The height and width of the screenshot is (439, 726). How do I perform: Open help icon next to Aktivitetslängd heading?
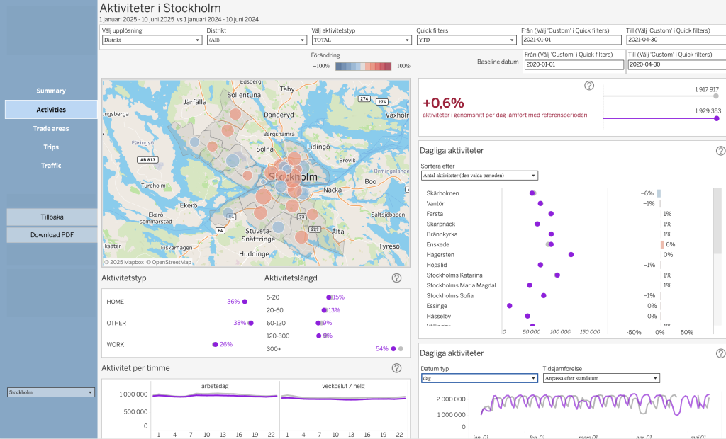pos(396,278)
